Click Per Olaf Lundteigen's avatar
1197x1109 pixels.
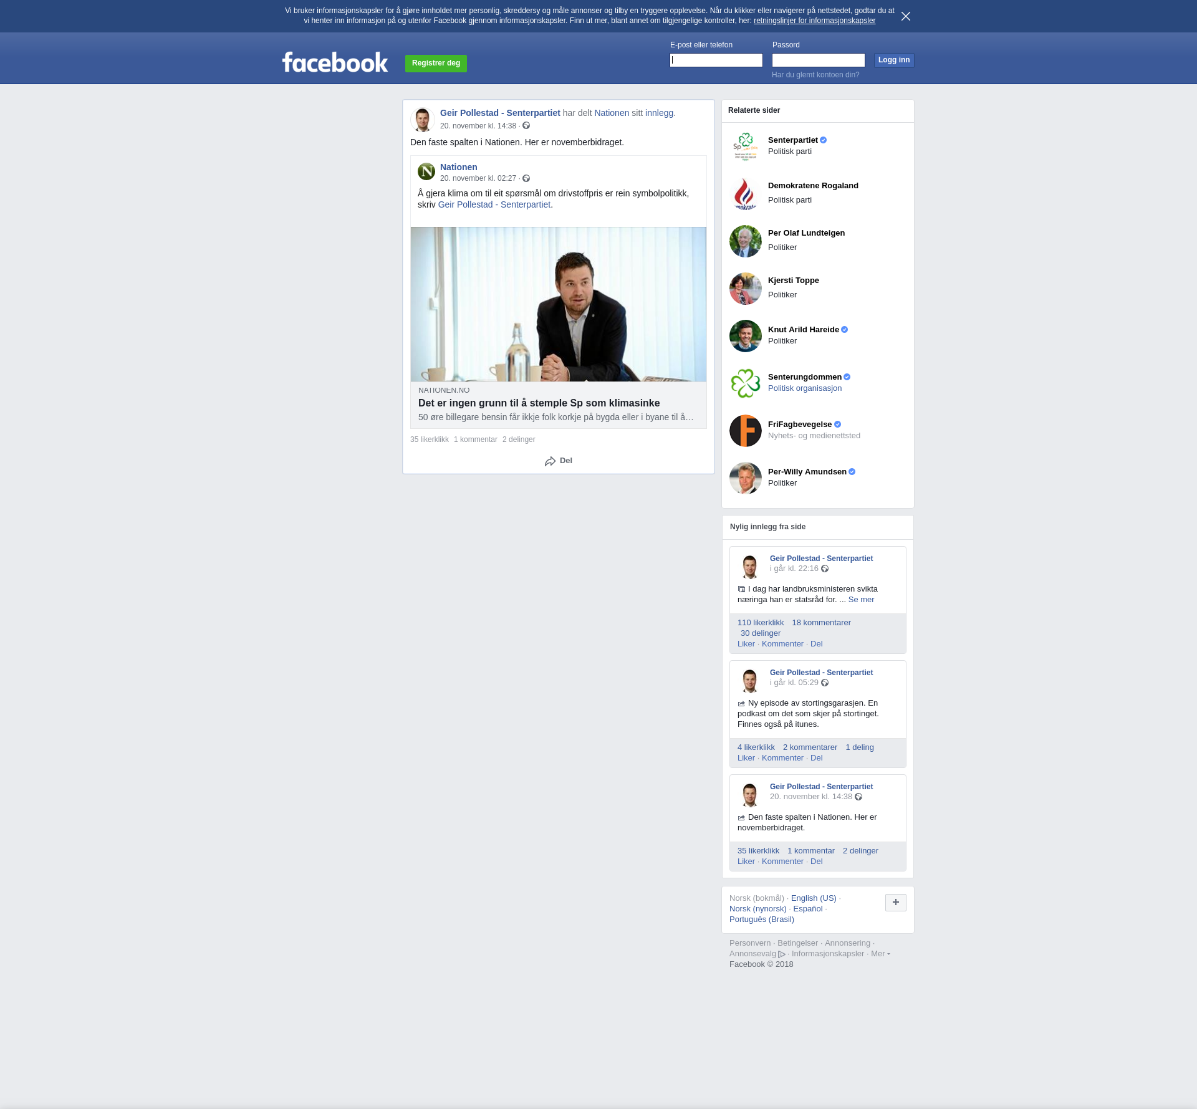pos(746,241)
